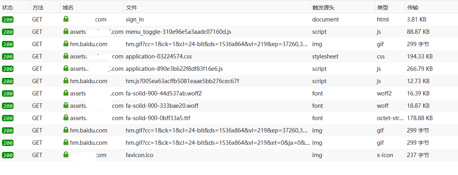This screenshot has height=175, width=458.
Task: Click the 域名 column header
Action: pyautogui.click(x=68, y=8)
